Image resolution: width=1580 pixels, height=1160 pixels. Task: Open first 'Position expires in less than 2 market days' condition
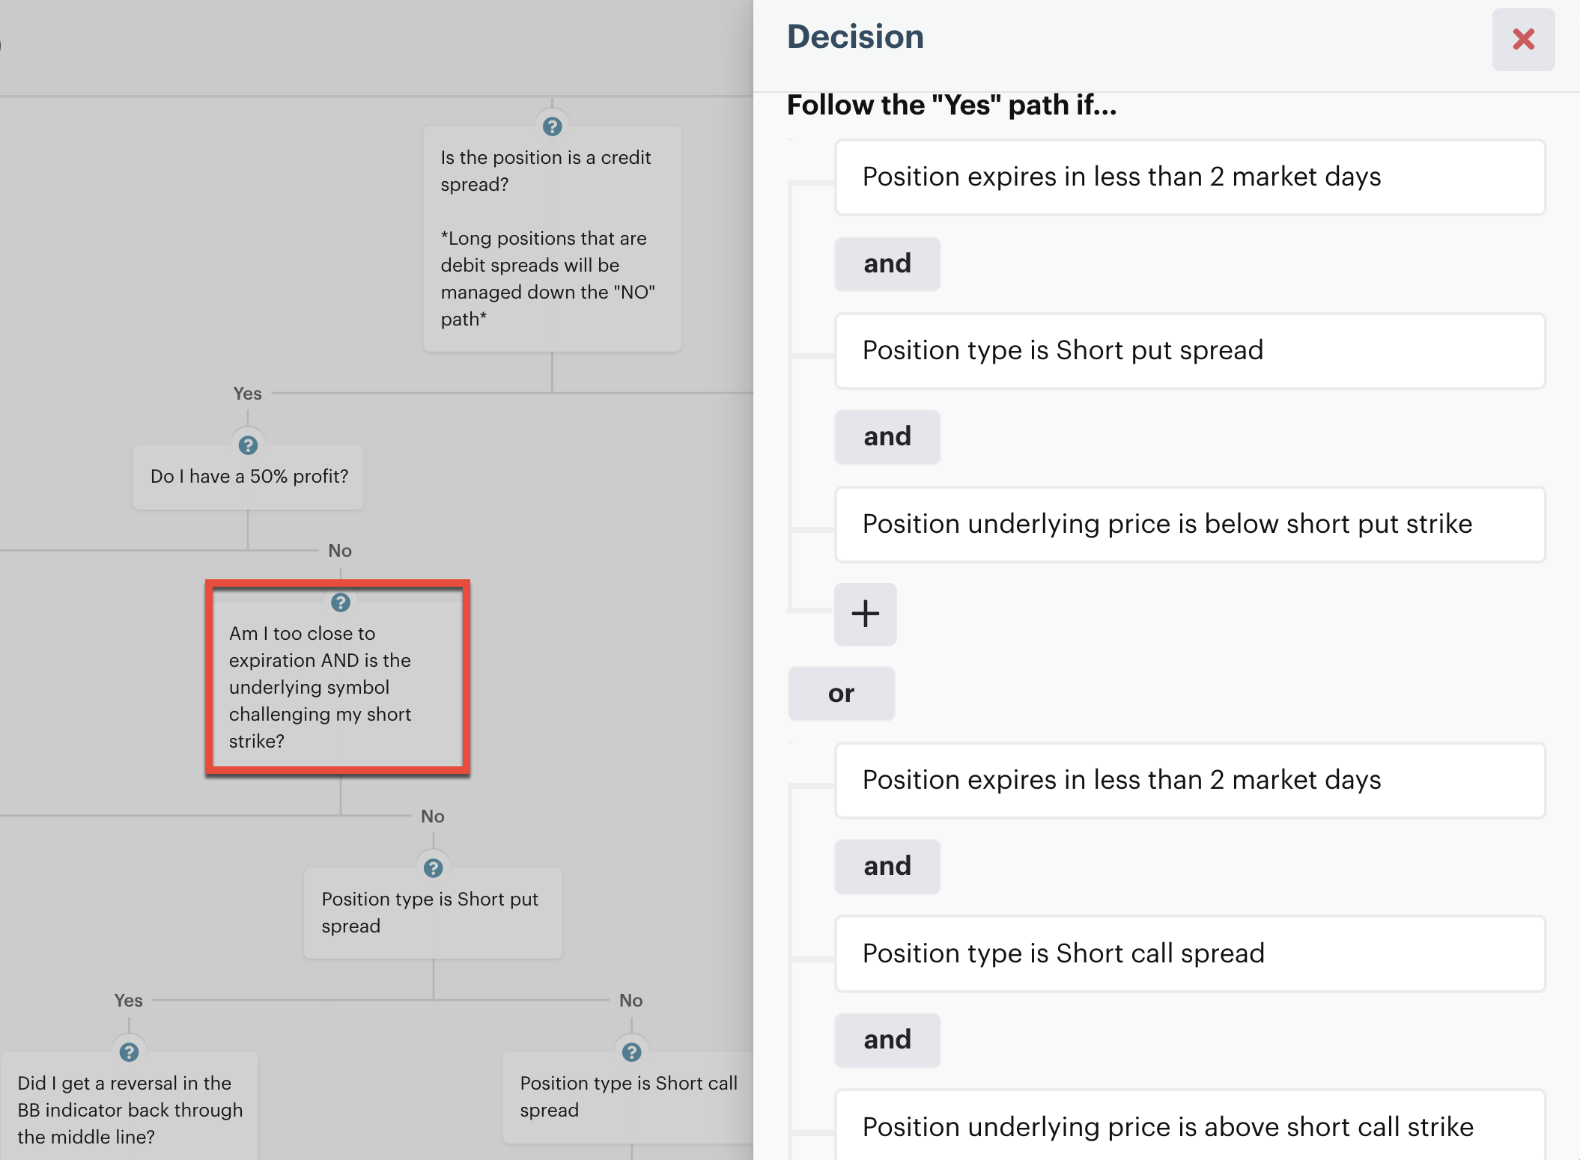[x=1189, y=177]
